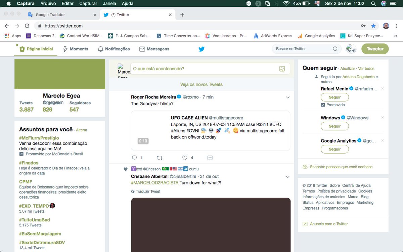Viewport: 403px width, 252px height.
Task: Open Marcelo Egea profile name
Action: point(61,96)
